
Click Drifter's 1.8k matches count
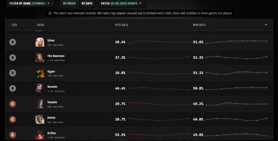(x=56, y=137)
